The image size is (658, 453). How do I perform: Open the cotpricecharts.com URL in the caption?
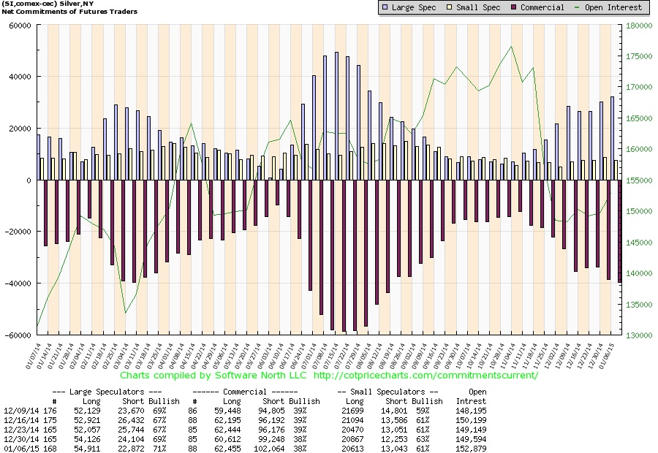(x=426, y=375)
